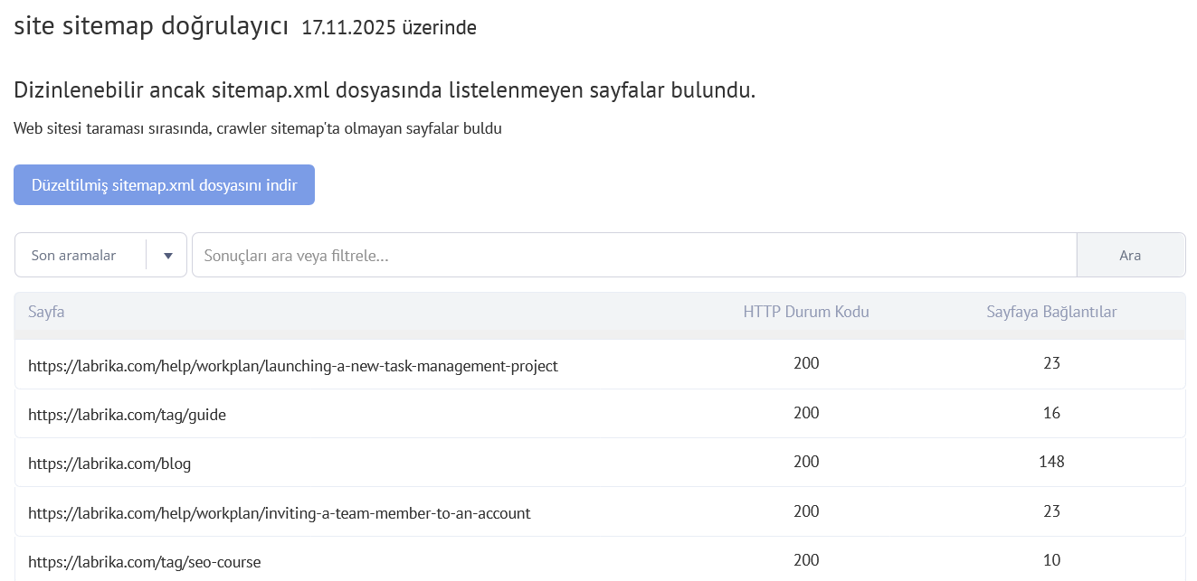Sort by the Sayfaya Bağlantılar column header

click(1051, 311)
